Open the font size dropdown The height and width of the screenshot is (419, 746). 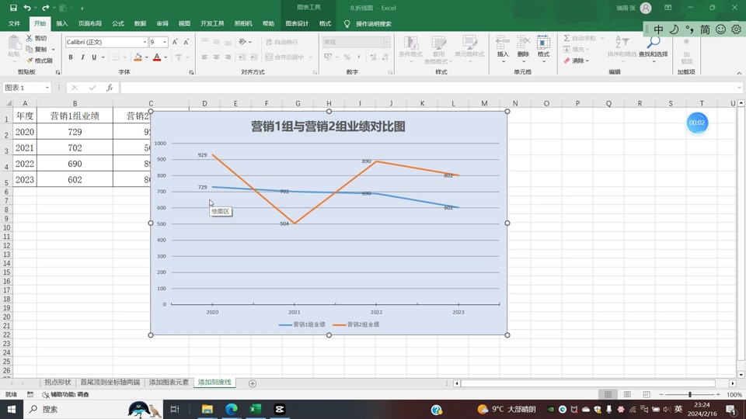[x=165, y=42]
